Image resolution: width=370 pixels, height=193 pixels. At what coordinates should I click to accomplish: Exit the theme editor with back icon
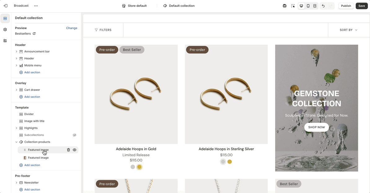(x=6, y=6)
